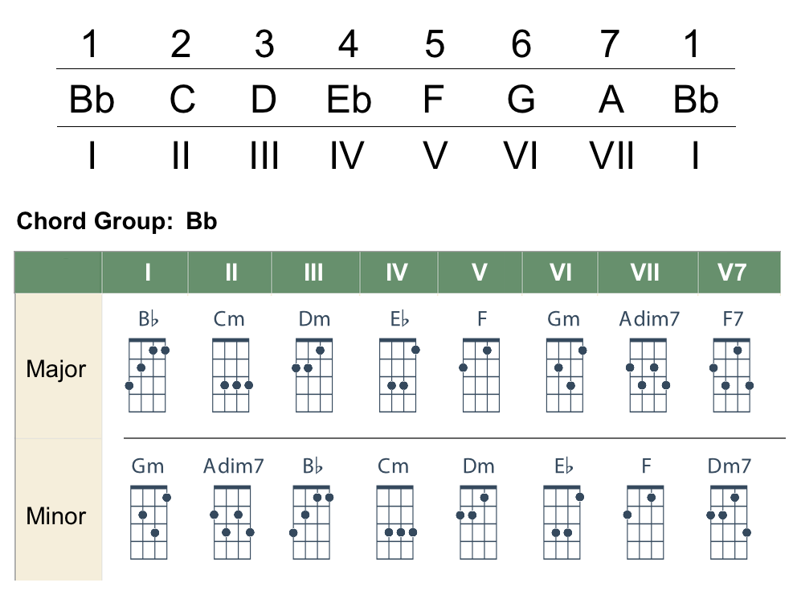This screenshot has height=595, width=793.
Task: Click the green VII column header
Action: click(644, 273)
